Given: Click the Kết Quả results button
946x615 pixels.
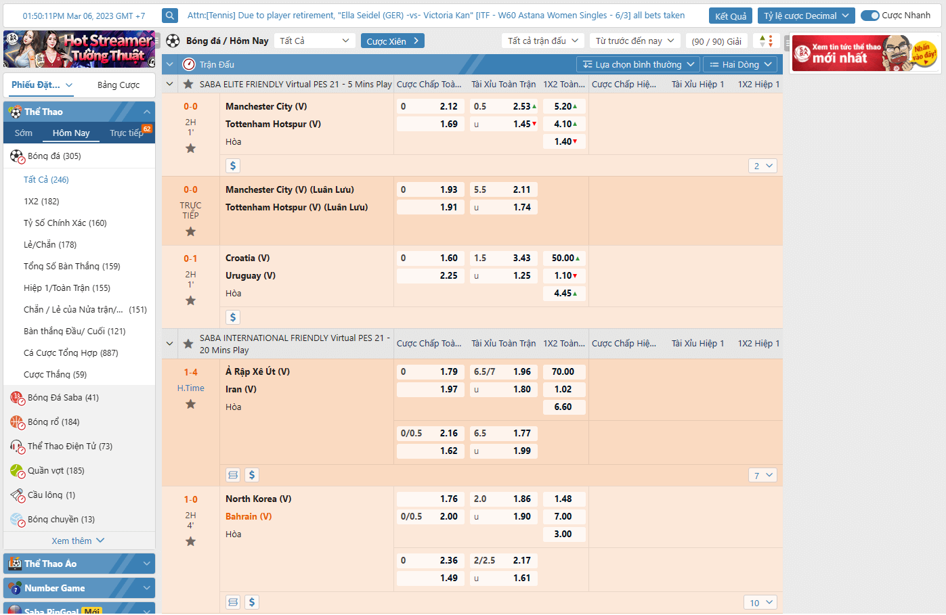Looking at the screenshot, I should pyautogui.click(x=731, y=16).
